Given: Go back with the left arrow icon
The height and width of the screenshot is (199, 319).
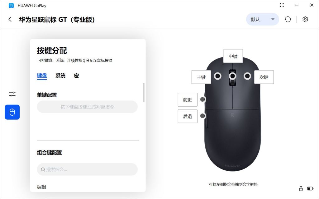Looking at the screenshot, I should (x=10, y=20).
